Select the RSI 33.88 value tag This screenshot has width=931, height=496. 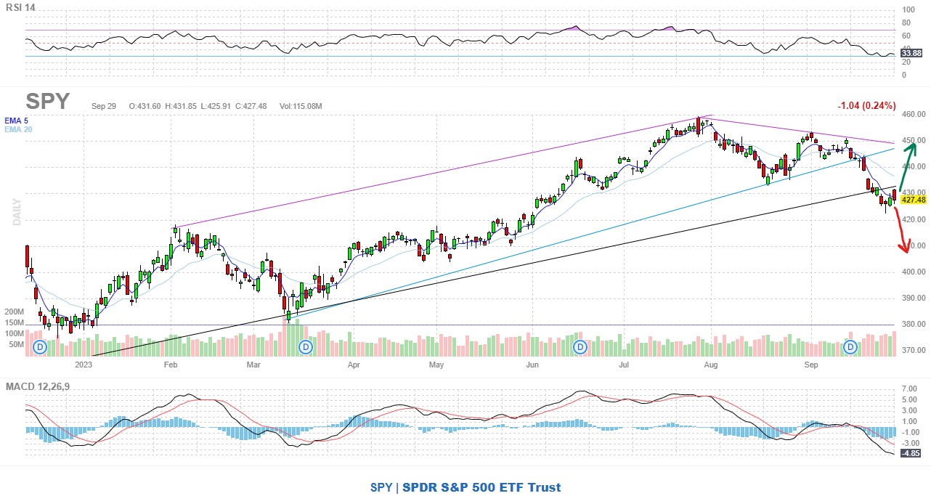click(x=911, y=53)
